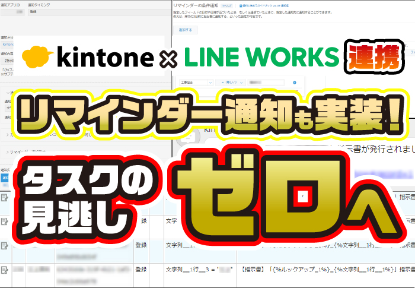Click edit icon in row with 文字列__1行__3
The width and height of the screenshot is (415, 288).
point(5,270)
